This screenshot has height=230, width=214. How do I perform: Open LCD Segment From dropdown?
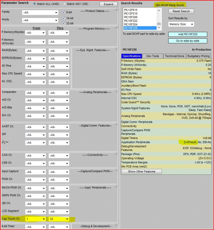coord(35,212)
